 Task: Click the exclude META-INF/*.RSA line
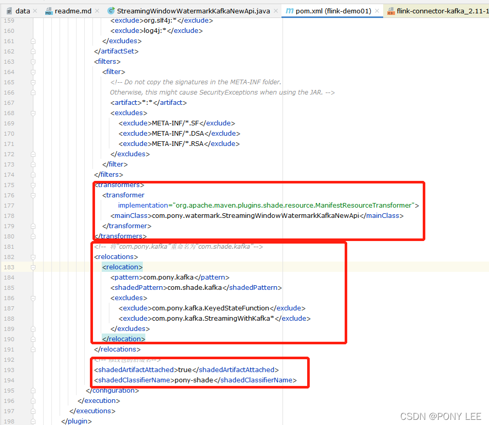[x=179, y=144]
